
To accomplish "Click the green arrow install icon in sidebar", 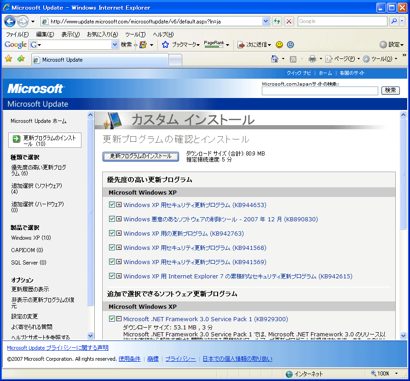I will click(17, 139).
